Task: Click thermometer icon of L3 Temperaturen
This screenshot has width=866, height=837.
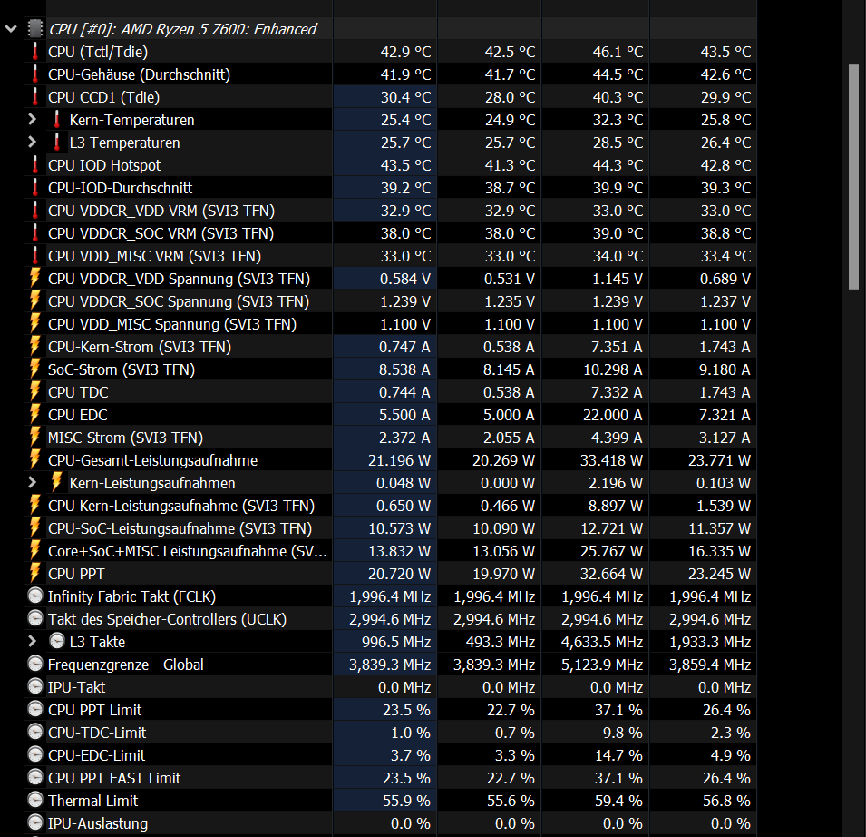Action: [56, 143]
